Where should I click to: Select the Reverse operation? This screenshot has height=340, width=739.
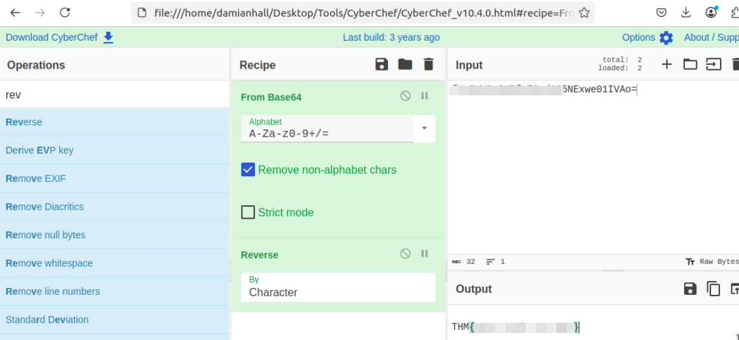24,122
